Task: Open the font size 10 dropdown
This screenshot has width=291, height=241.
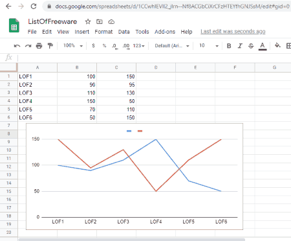Action: coord(209,46)
